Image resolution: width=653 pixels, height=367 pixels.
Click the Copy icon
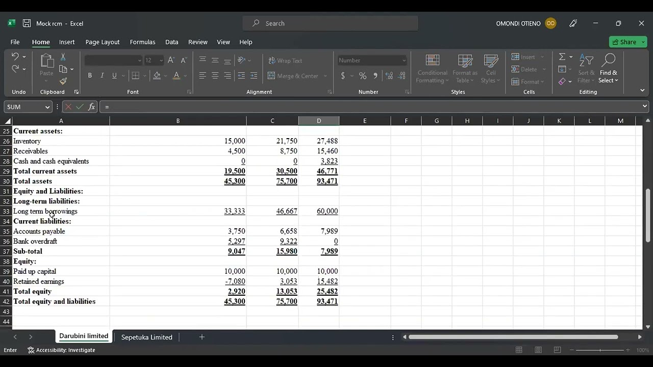[x=63, y=69]
